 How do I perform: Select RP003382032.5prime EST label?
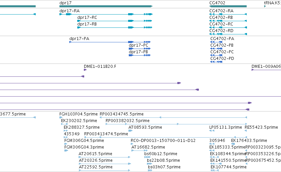coord(127,121)
